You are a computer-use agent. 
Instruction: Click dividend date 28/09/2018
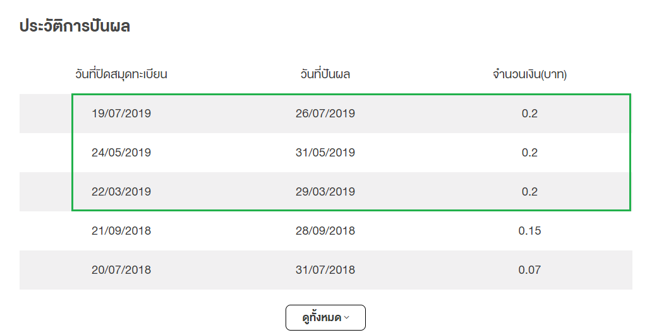(x=325, y=231)
